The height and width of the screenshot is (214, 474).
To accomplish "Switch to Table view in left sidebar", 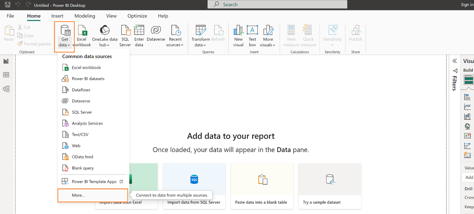I will pyautogui.click(x=6, y=75).
